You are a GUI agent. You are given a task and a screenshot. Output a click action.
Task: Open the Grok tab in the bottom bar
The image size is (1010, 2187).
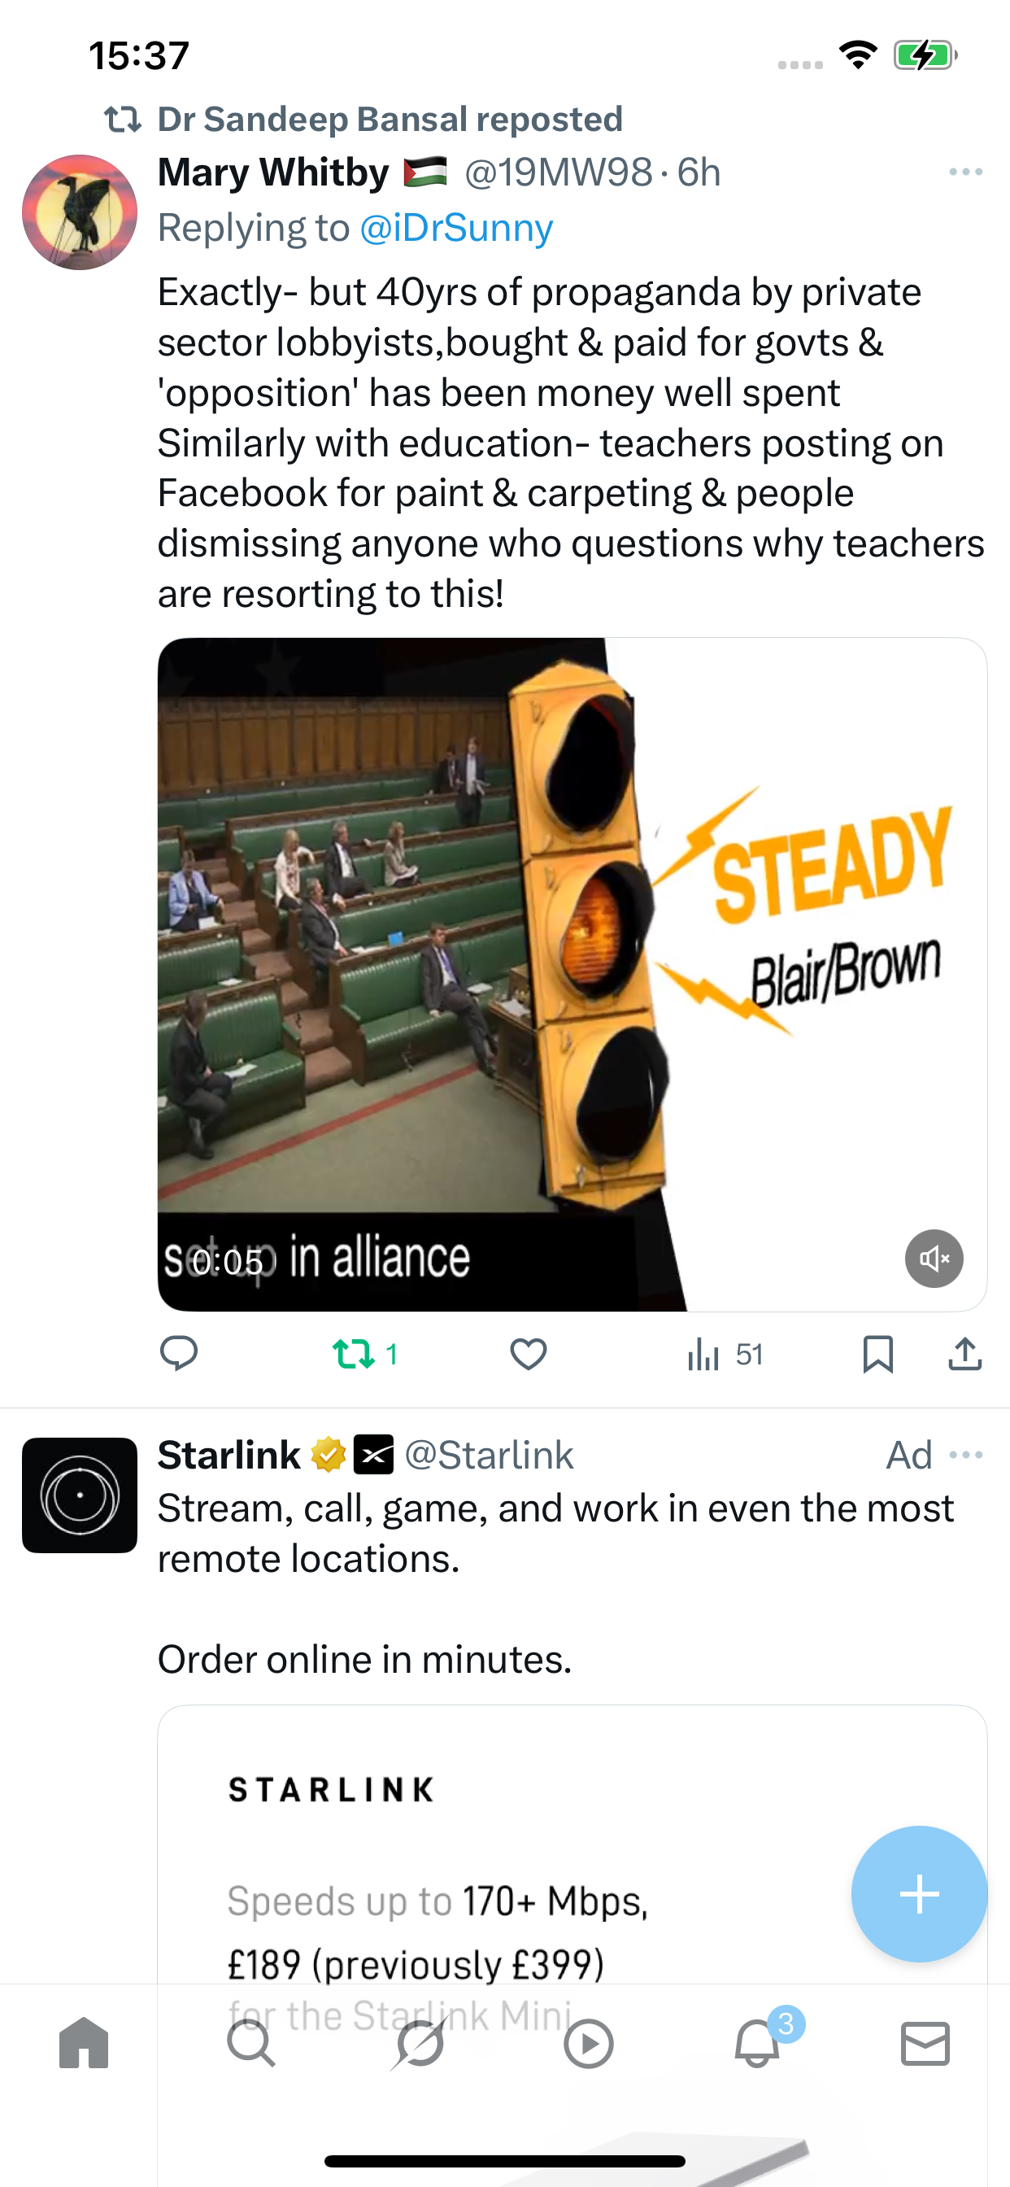click(420, 2043)
